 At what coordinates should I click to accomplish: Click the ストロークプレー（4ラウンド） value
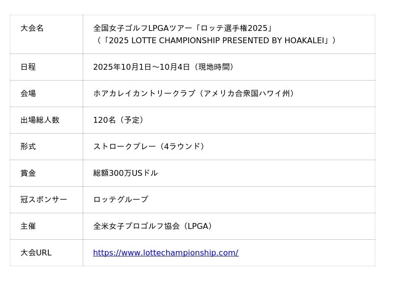pyautogui.click(x=149, y=147)
